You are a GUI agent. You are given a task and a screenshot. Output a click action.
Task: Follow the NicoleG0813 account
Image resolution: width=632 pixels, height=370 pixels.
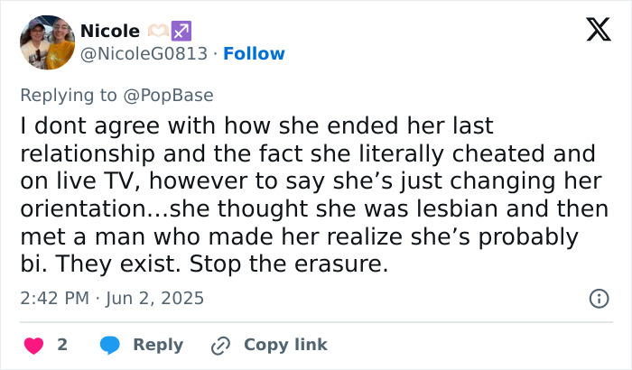point(254,53)
